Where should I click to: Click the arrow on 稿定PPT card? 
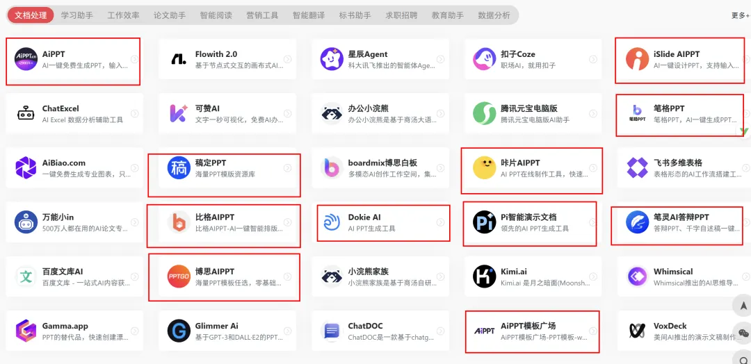click(x=287, y=168)
